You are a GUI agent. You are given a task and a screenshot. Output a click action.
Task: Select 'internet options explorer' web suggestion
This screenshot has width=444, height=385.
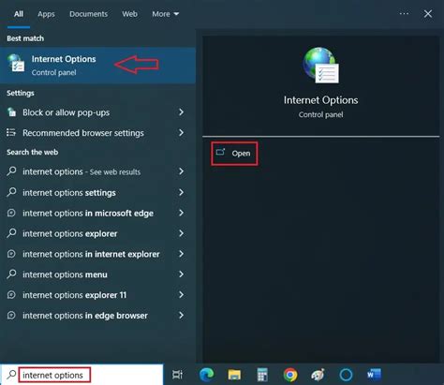coord(97,233)
